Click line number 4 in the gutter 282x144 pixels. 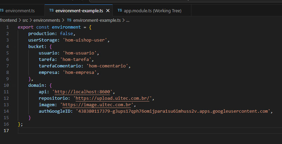point(7,47)
